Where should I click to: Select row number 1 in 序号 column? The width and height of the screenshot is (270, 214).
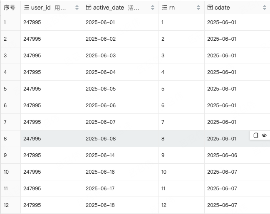[5, 22]
